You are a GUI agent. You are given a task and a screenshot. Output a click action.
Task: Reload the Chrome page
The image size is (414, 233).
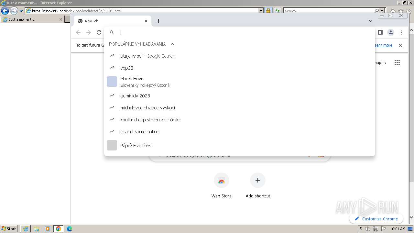coord(99,32)
